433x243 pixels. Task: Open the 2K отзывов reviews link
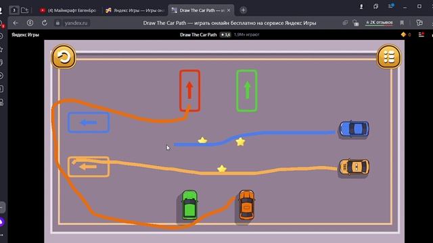tap(379, 22)
